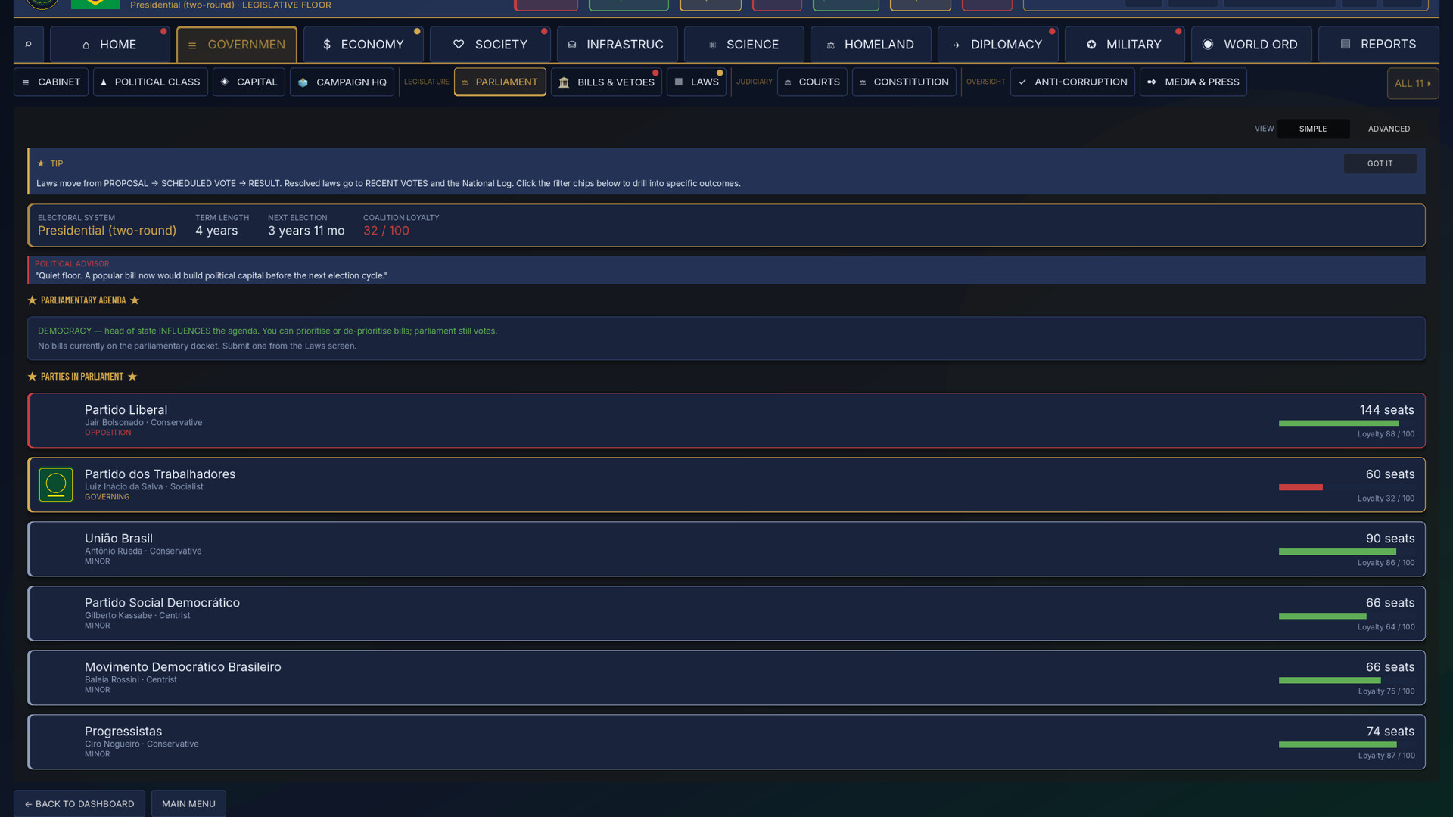Click the 'Parties in Parliament' heading
Image resolution: width=1453 pixels, height=817 pixels.
82,377
